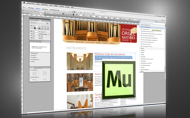The width and height of the screenshot is (190, 118).
Task: Select the Hand pan tool
Action: [x=79, y=12]
